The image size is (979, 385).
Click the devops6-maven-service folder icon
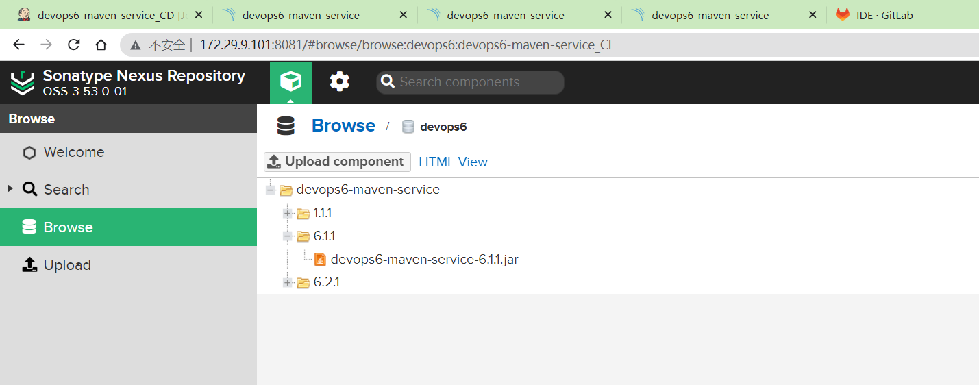286,190
